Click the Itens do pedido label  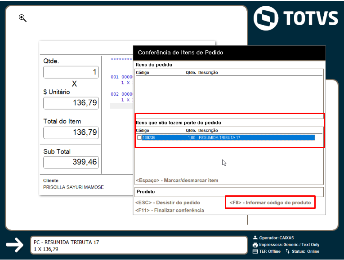click(x=154, y=65)
